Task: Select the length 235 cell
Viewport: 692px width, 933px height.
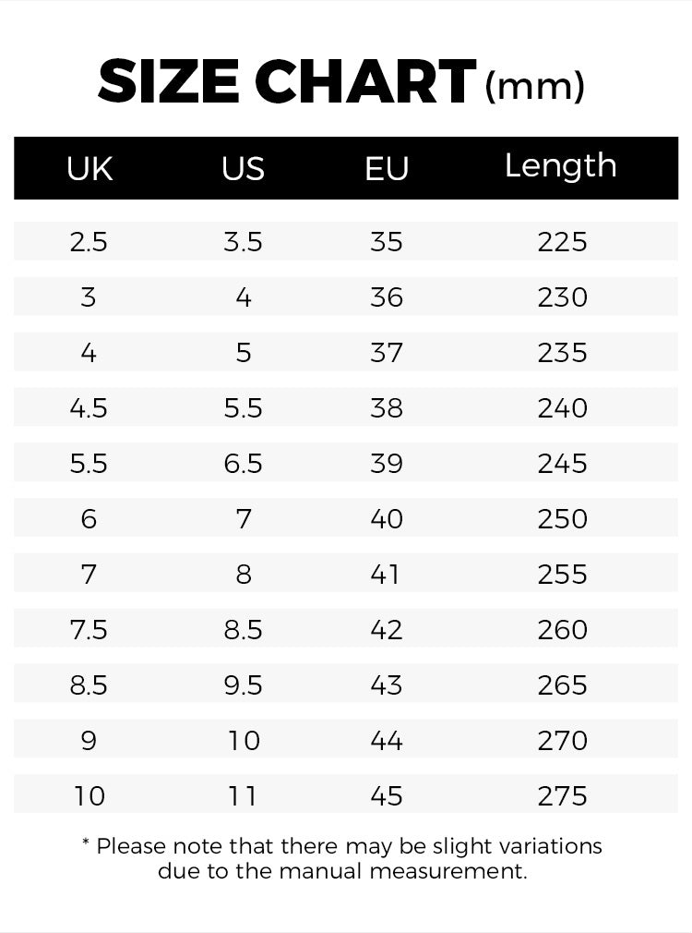Action: click(x=562, y=353)
